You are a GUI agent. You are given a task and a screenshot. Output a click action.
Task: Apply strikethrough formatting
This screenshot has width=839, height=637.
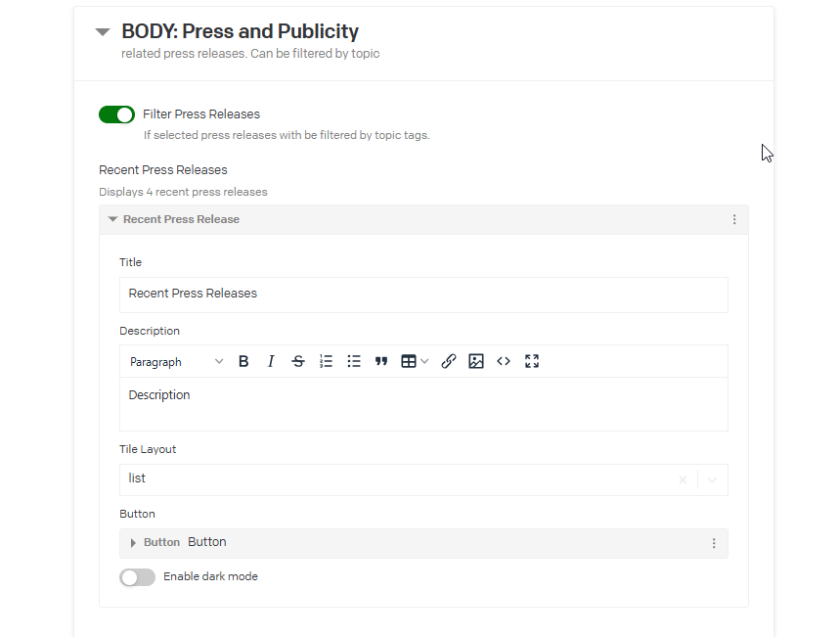pyautogui.click(x=298, y=361)
